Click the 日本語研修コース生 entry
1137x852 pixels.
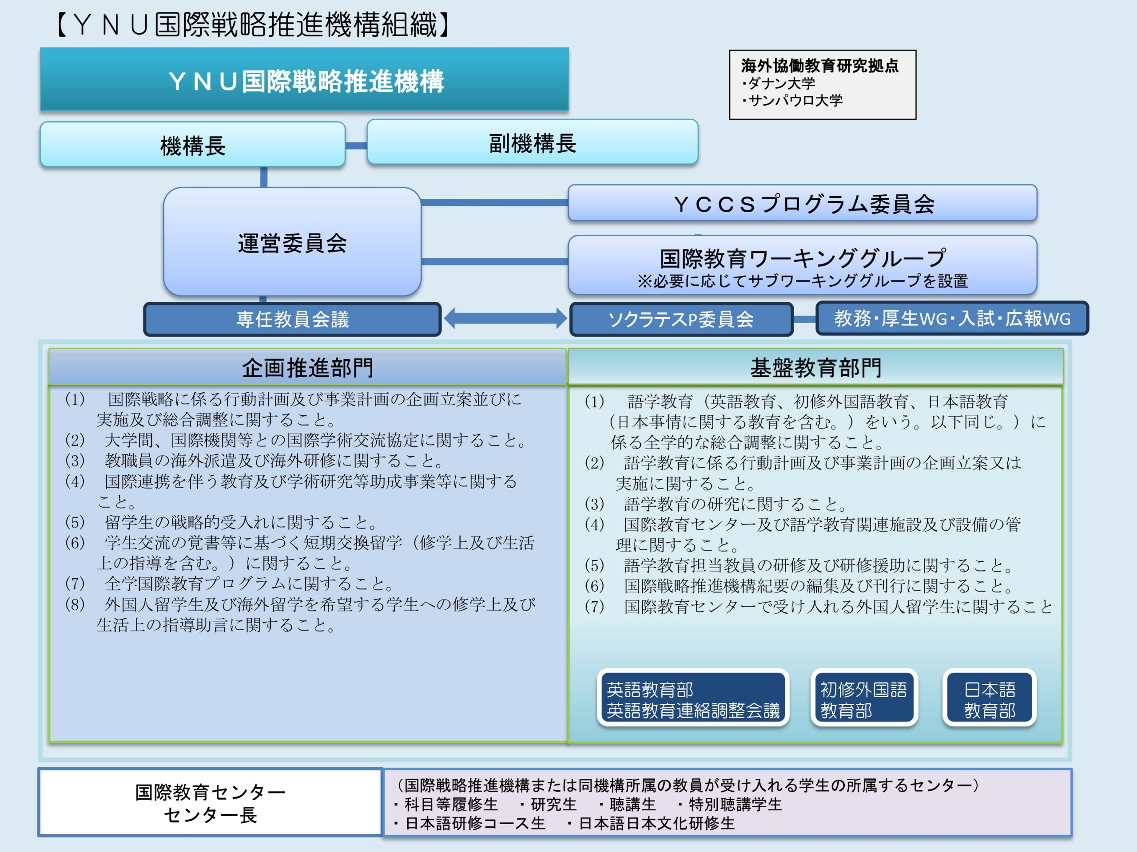(x=469, y=823)
